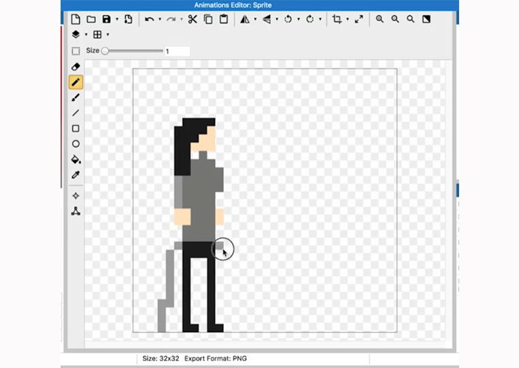Screen dimensions: 519x368
Task: Click the collision polygon tool icon
Action: point(76,211)
